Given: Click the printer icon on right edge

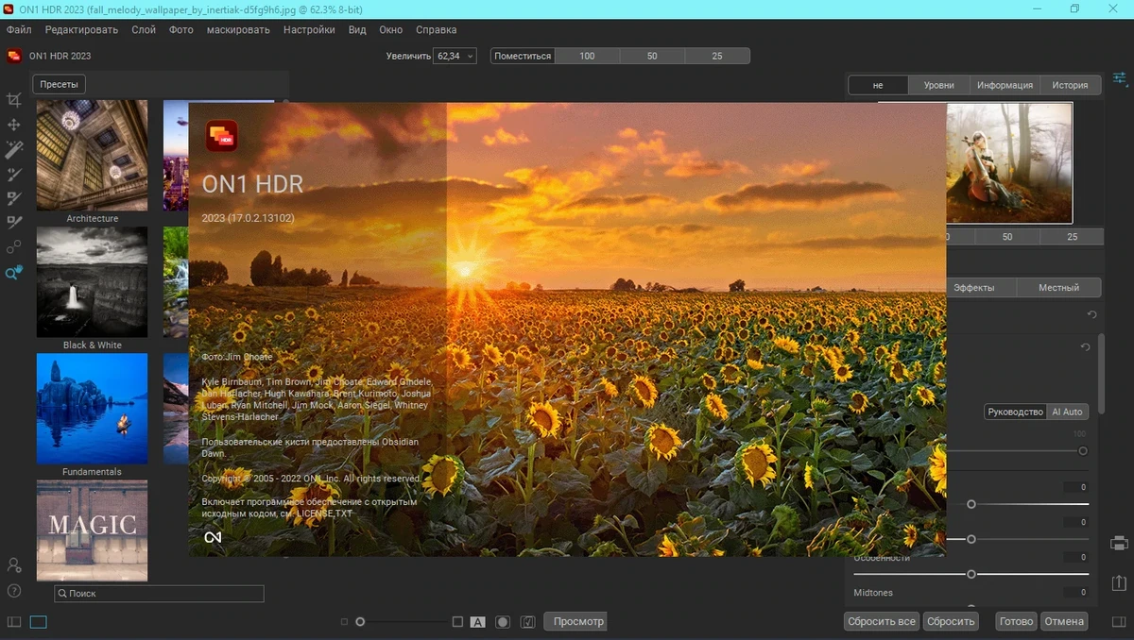Looking at the screenshot, I should click(x=1120, y=544).
